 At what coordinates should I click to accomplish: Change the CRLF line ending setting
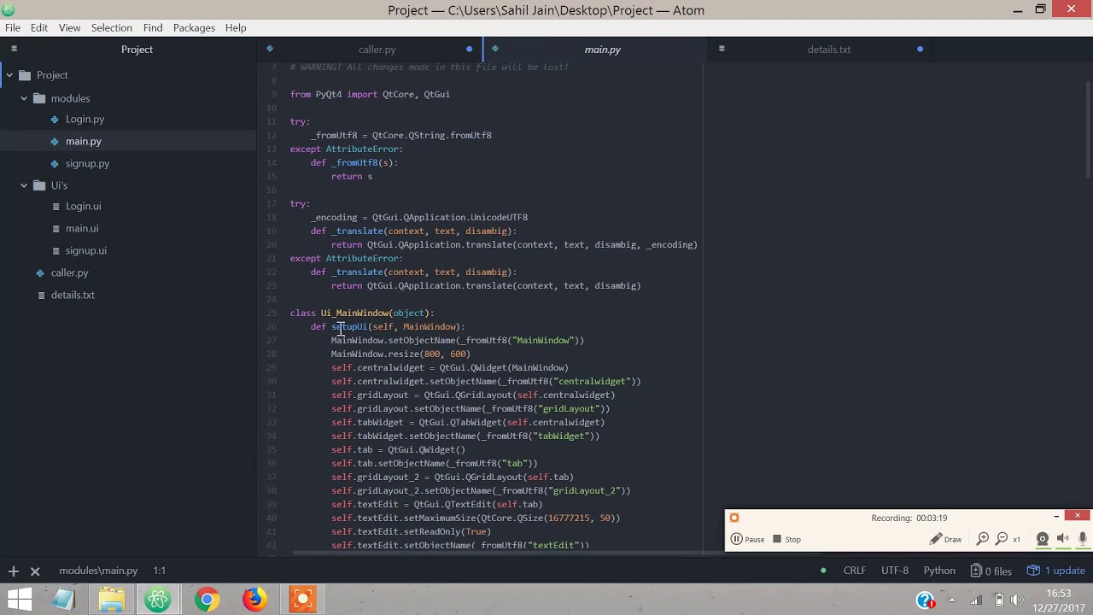tap(855, 571)
